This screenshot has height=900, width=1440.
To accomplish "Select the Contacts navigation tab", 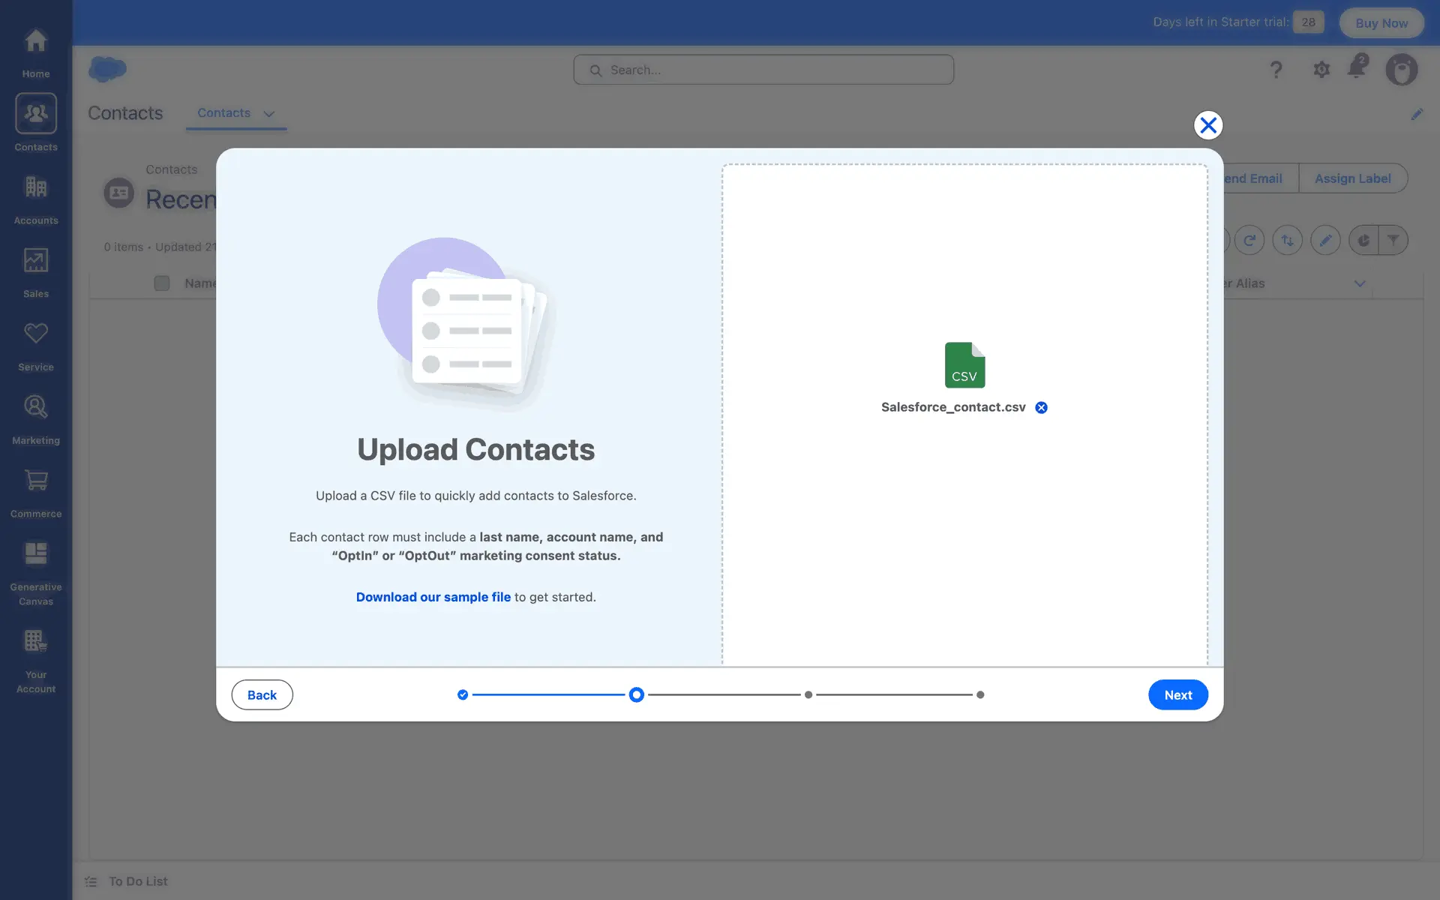I will 223,113.
